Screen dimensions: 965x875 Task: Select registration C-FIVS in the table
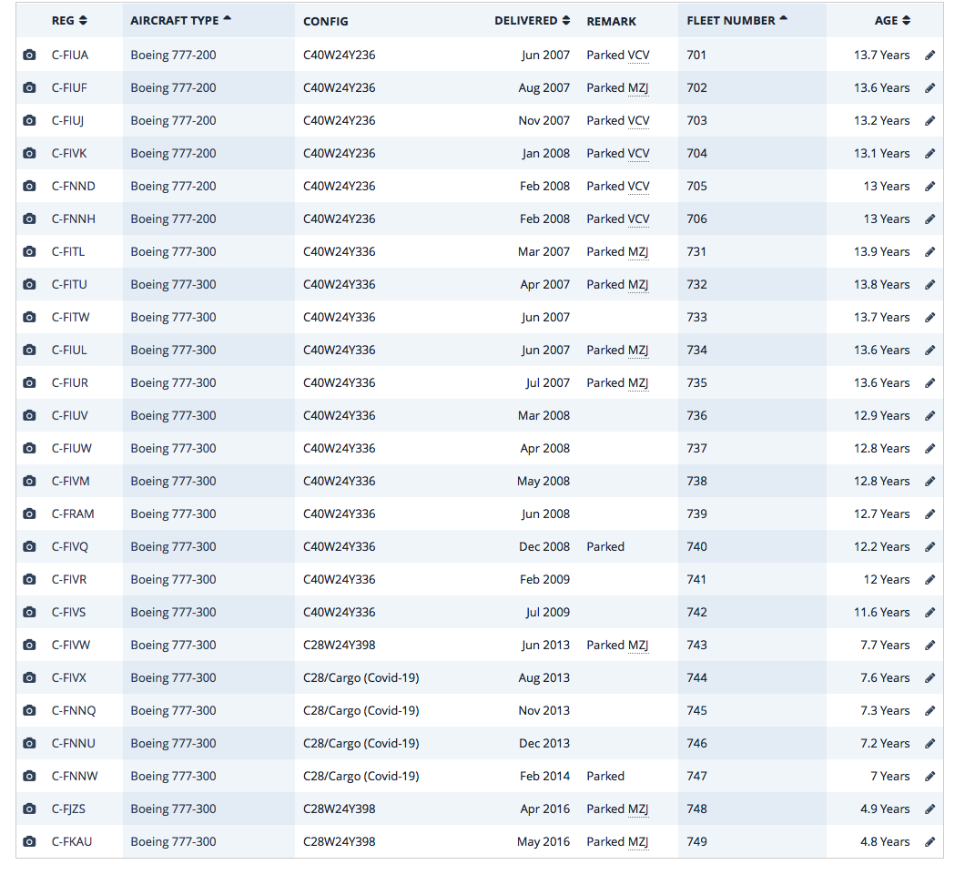pyautogui.click(x=69, y=613)
